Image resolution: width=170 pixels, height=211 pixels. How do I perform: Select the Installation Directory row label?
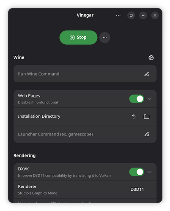pyautogui.click(x=39, y=116)
